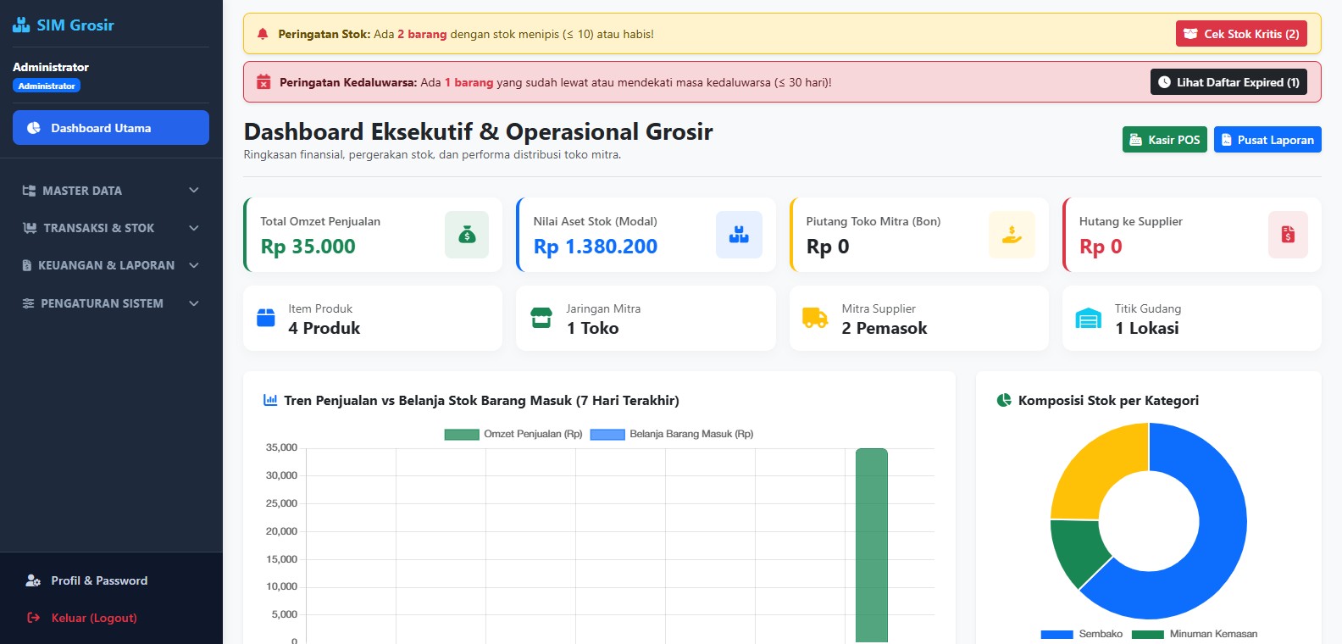Click the yellow truck icon beside Mitra Supplier
1342x644 pixels.
pyautogui.click(x=815, y=318)
